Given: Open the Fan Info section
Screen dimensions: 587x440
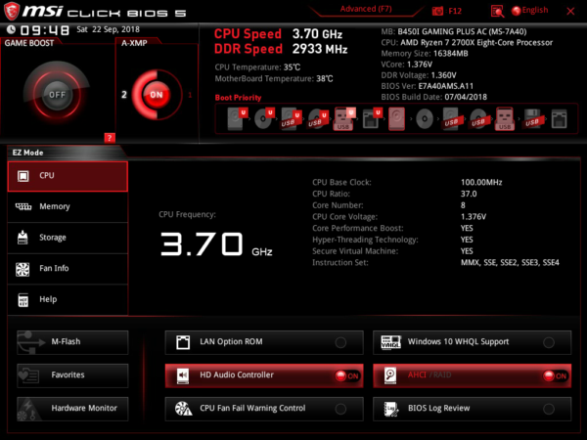Looking at the screenshot, I should tap(68, 269).
